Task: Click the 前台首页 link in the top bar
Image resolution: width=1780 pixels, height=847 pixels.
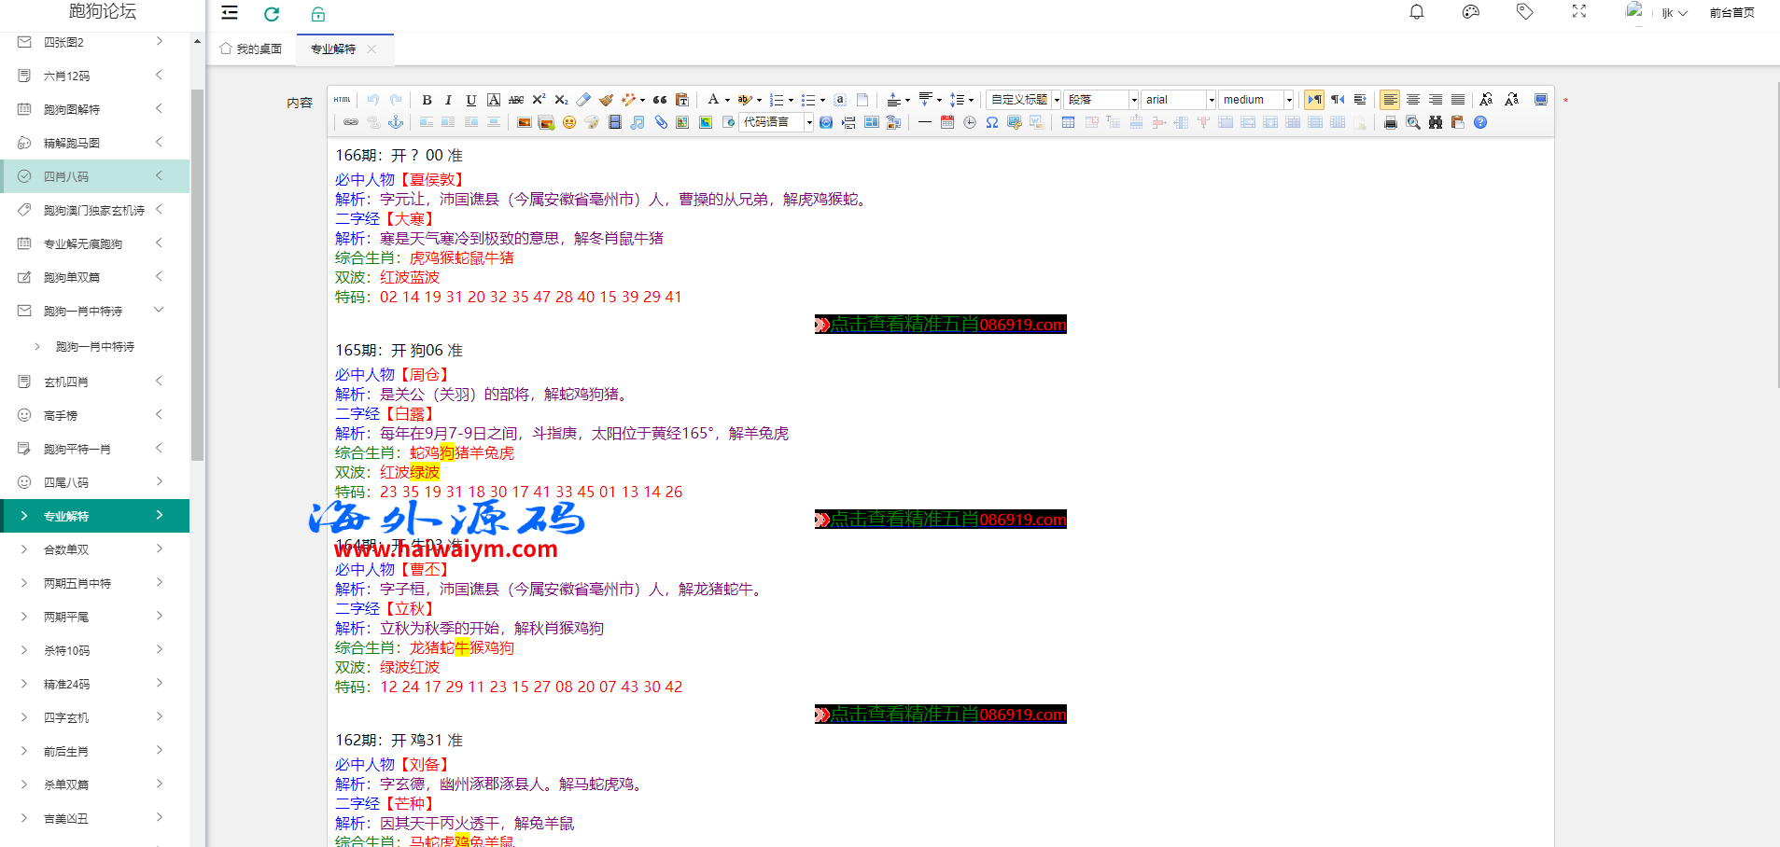Action: point(1731,13)
